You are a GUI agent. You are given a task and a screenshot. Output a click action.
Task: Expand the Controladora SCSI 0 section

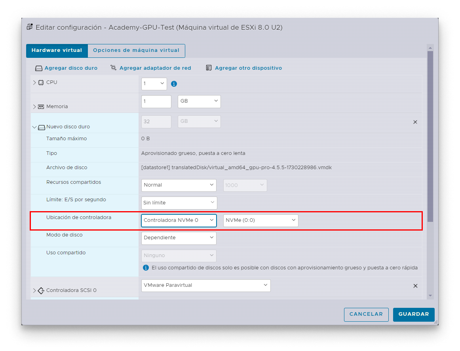point(34,290)
